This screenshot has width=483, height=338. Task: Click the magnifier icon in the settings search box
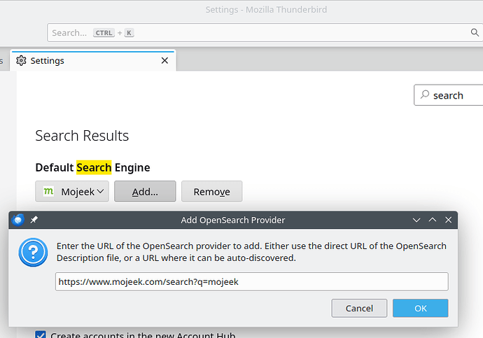click(x=425, y=94)
